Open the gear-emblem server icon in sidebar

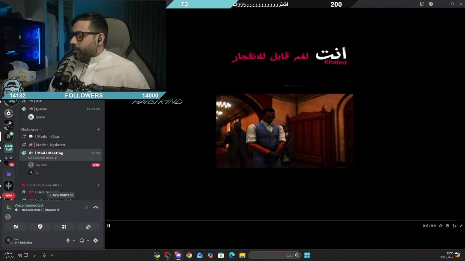(9, 113)
